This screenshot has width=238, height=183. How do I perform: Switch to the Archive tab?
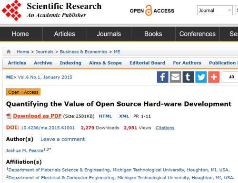[43, 63]
